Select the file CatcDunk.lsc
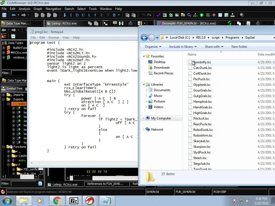The height and width of the screenshot is (206, 275). coord(202,68)
